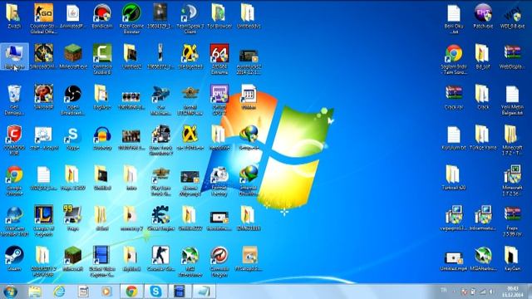This screenshot has height=299, width=532.
Task: Click the TR language indicator in tray
Action: pyautogui.click(x=443, y=290)
